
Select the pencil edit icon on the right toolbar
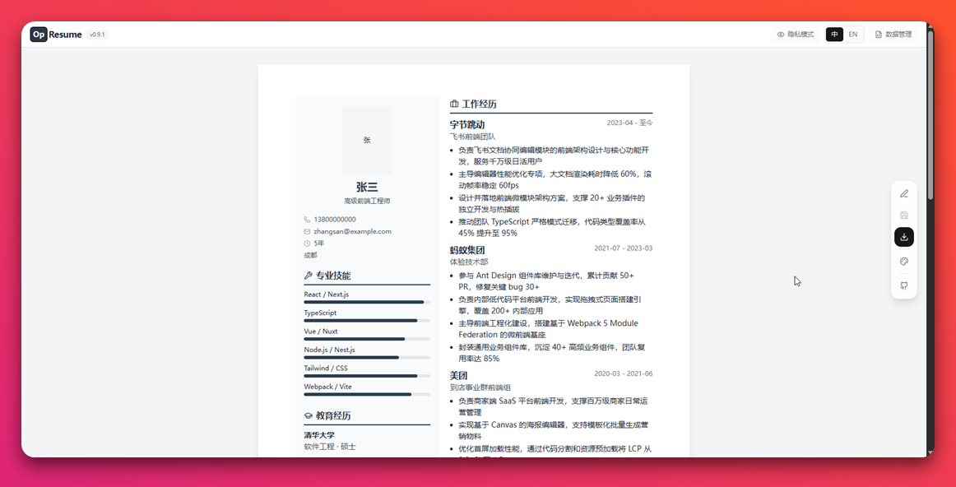[x=904, y=193]
